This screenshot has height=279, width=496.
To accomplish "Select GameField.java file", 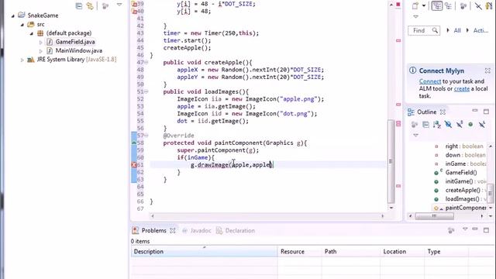I will pos(75,42).
